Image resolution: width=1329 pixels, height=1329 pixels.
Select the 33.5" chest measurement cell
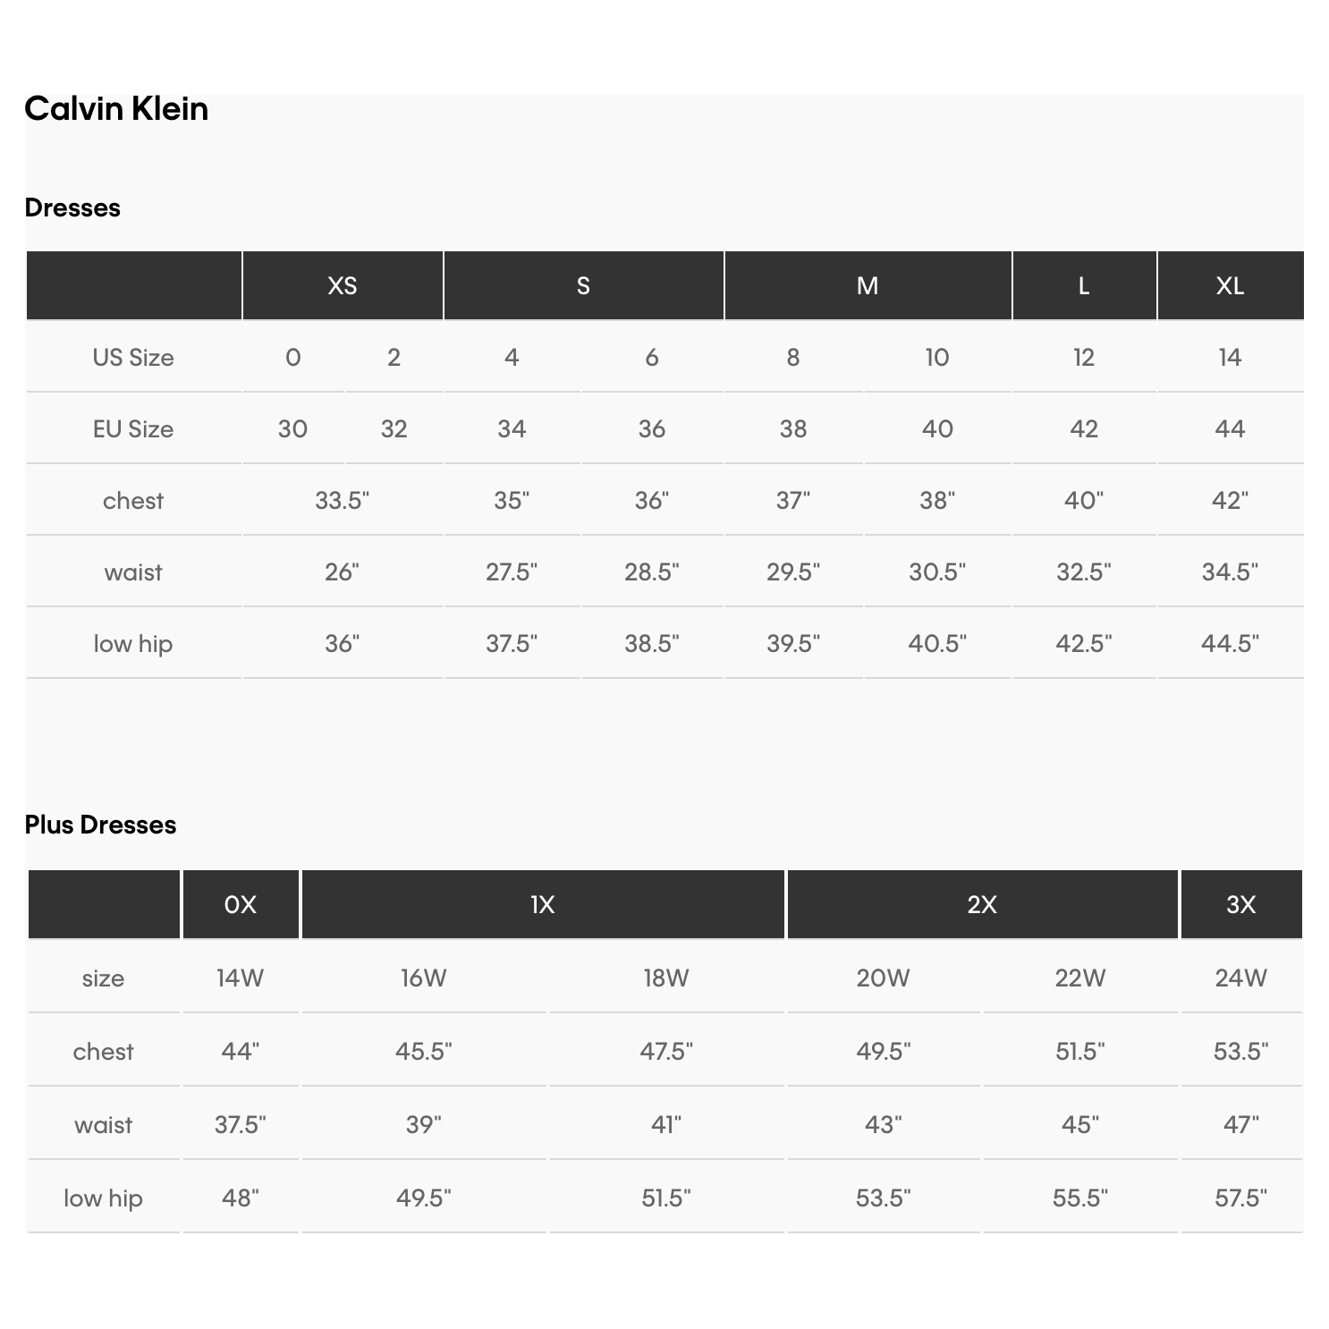[x=342, y=501]
